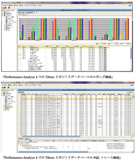
Task: Click the SQLテキスト column header in the SQL trace table
Action: point(53,95)
